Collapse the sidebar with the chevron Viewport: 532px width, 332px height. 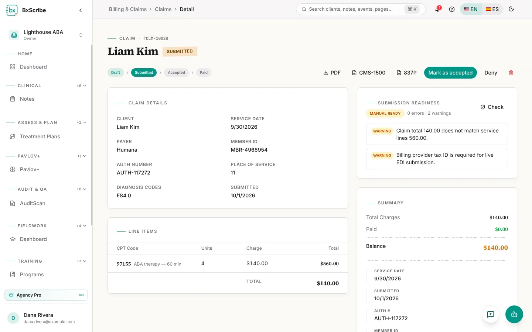[x=81, y=10]
